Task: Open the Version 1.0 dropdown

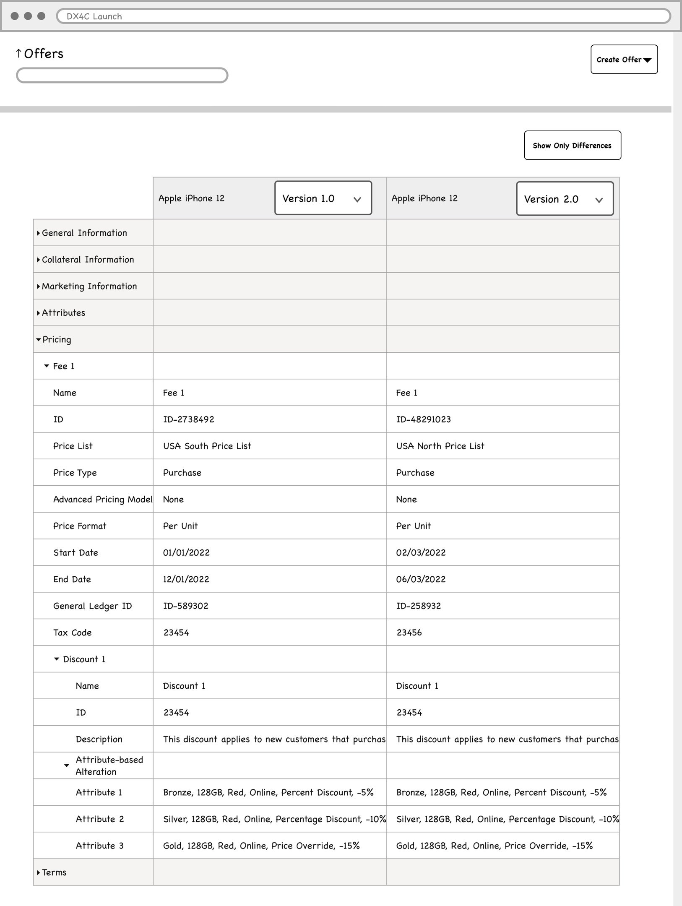Action: (x=323, y=198)
